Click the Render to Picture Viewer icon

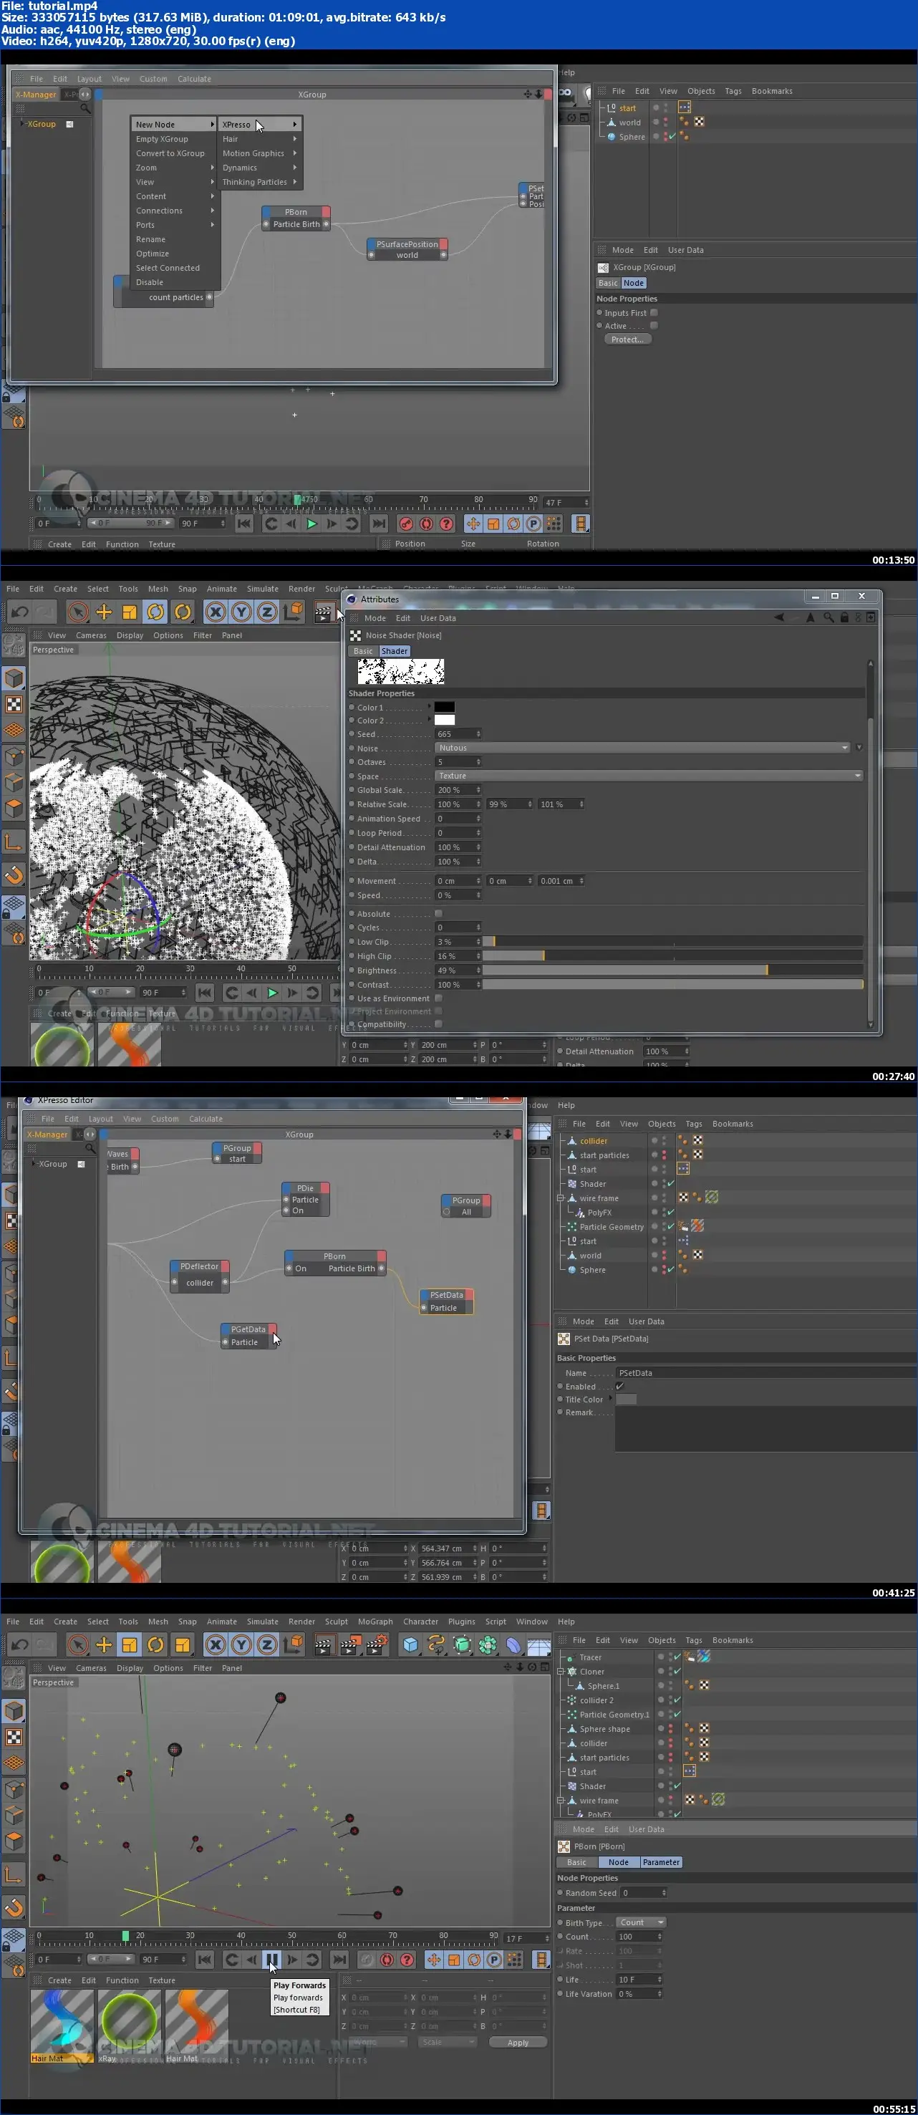349,1644
